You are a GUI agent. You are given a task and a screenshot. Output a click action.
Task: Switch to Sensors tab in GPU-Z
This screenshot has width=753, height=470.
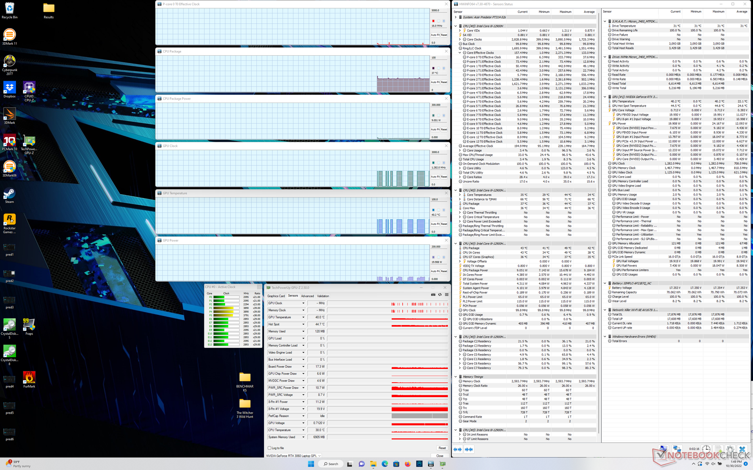pos(293,296)
